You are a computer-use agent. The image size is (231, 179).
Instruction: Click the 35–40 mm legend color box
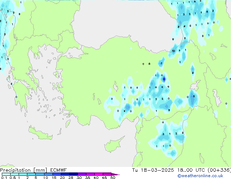pos(90,174)
